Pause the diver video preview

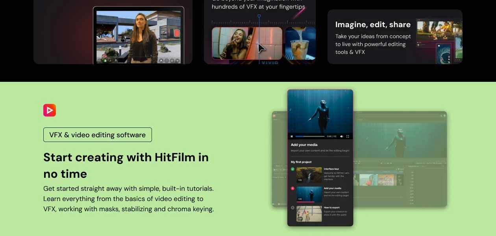coord(292,136)
